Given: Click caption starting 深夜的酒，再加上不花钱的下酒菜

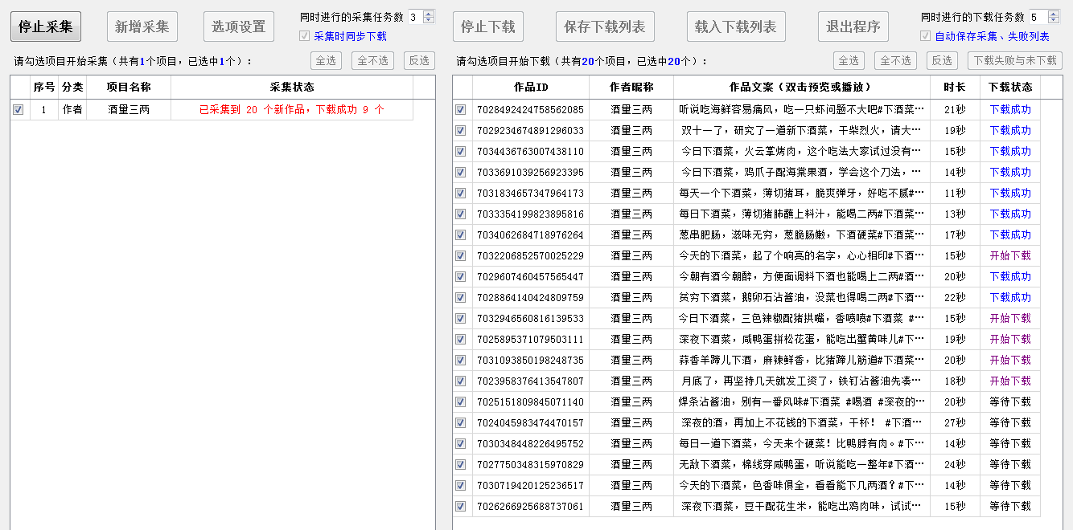Looking at the screenshot, I should click(x=802, y=423).
